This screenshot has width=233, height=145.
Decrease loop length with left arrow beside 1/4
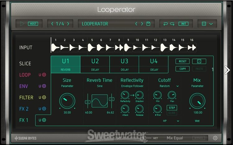(52, 23)
